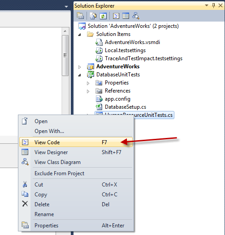
Task: Choose Properties in the context menu
Action: point(76,226)
